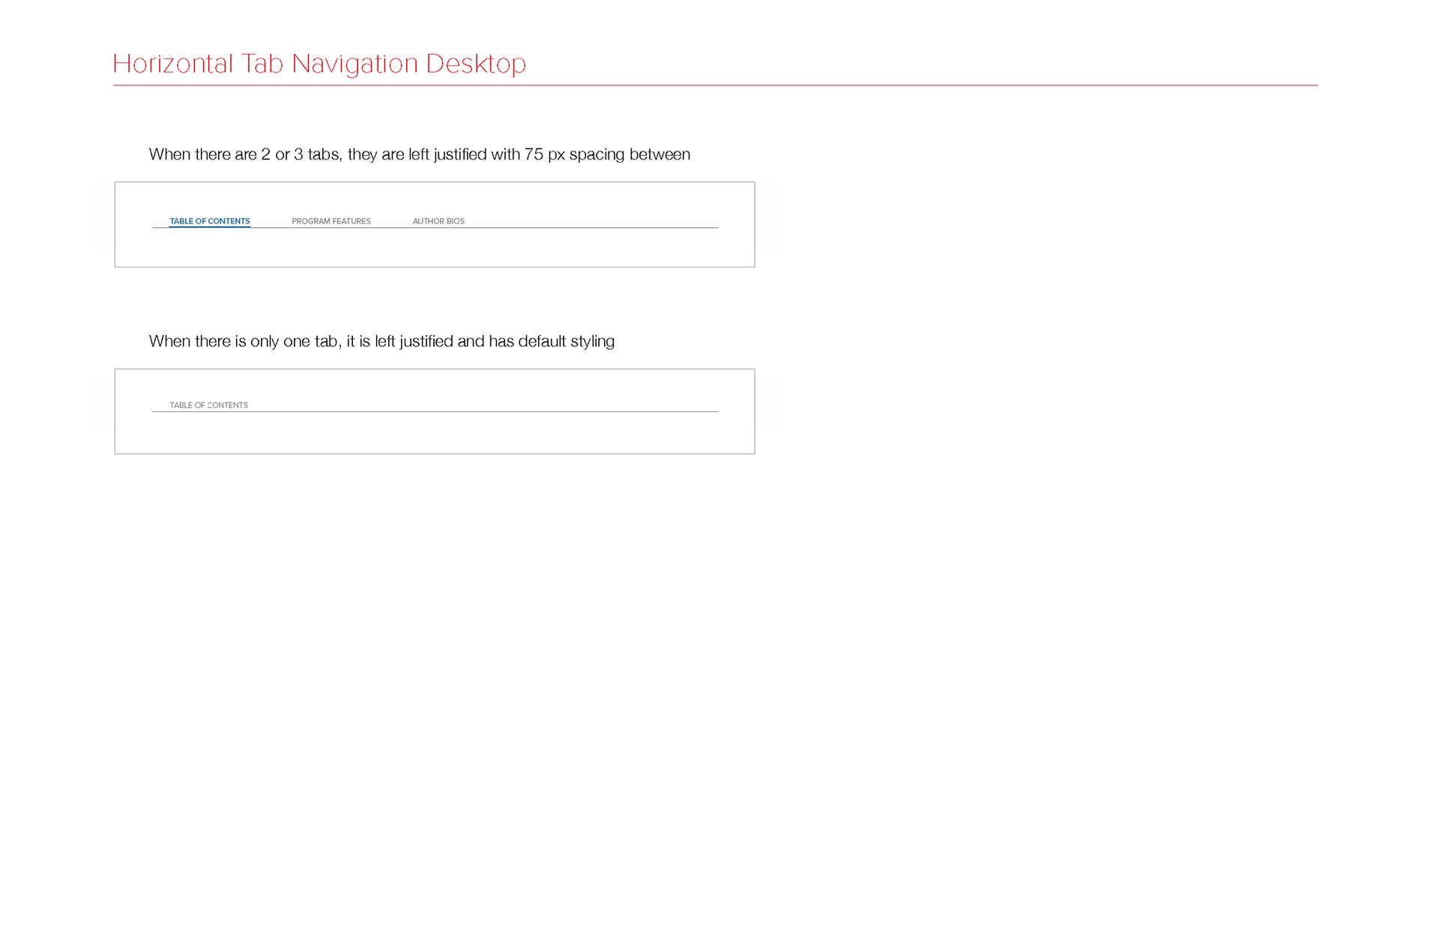
Task: Click the 'only one tab' description text
Action: click(x=381, y=342)
